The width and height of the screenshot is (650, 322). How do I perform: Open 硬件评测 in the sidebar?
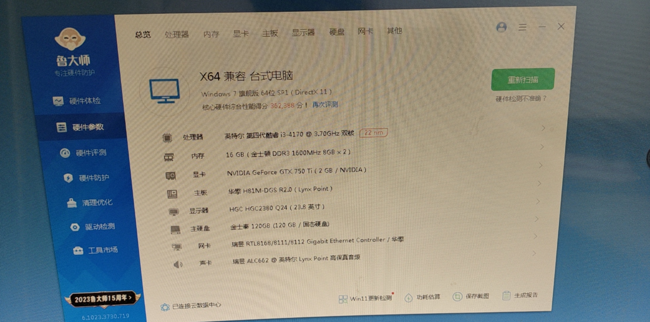pos(83,153)
